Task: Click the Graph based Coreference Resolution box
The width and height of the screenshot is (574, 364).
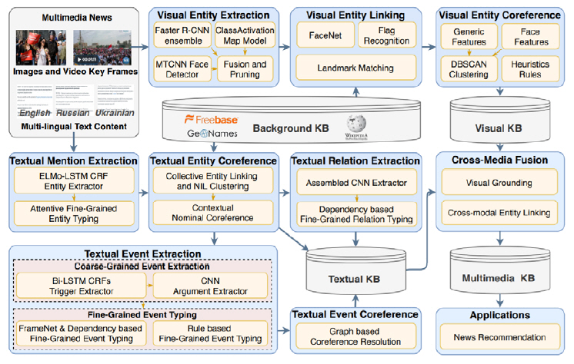Action: [355, 336]
